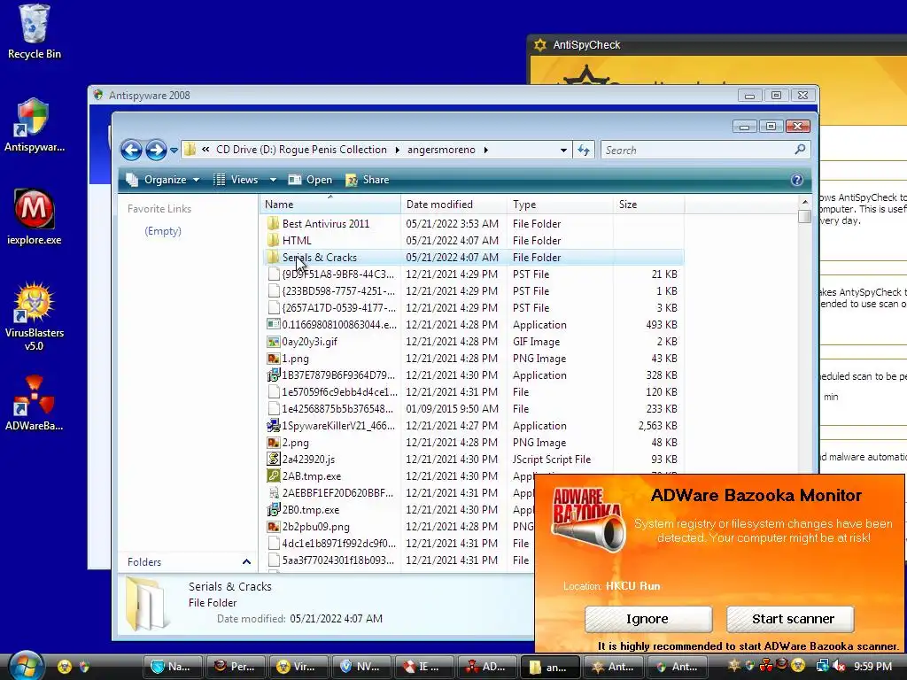Click the search magnifier icon

coord(800,150)
